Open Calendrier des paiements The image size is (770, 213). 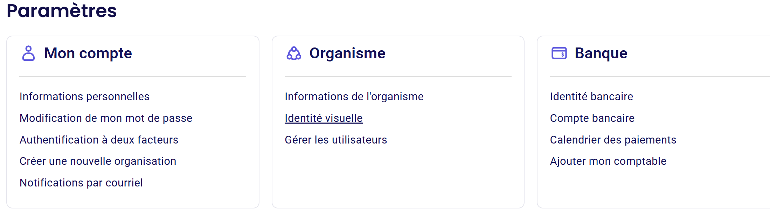click(613, 140)
